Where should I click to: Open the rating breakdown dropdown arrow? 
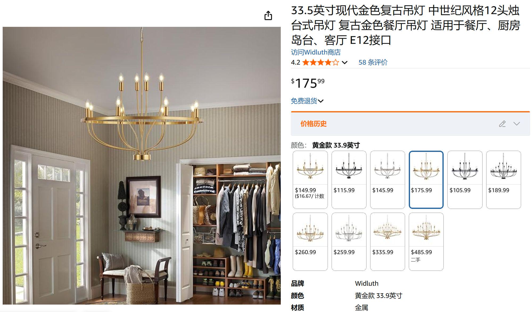click(345, 63)
